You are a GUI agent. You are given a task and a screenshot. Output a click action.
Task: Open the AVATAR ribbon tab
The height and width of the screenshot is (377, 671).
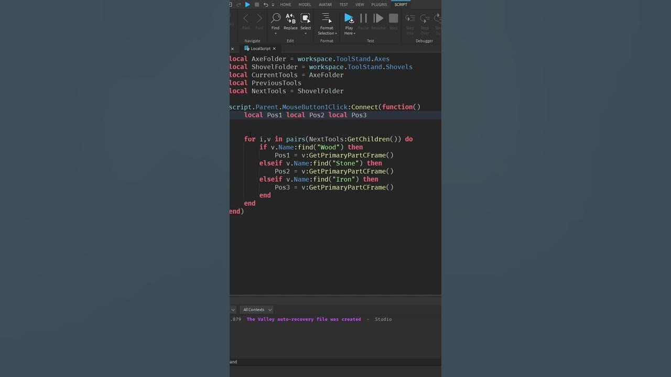coord(325,5)
